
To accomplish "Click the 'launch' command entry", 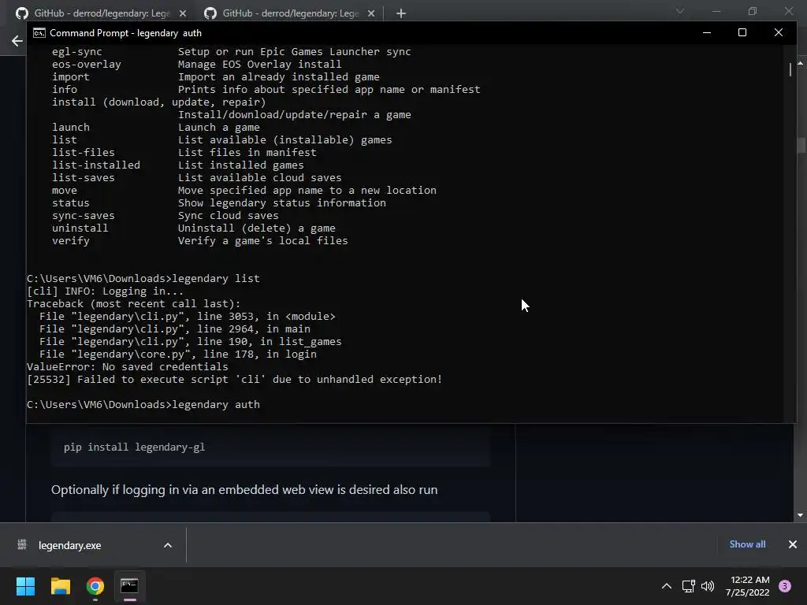I will click(x=70, y=127).
